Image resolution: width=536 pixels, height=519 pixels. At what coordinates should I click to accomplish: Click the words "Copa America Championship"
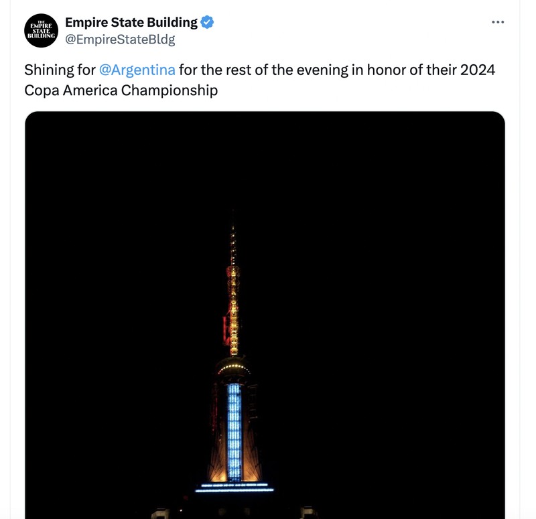121,90
